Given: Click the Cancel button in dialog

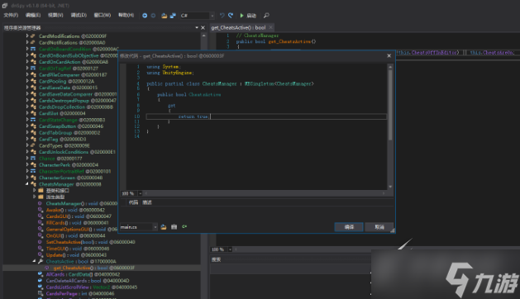Looking at the screenshot, I should click(379, 227).
